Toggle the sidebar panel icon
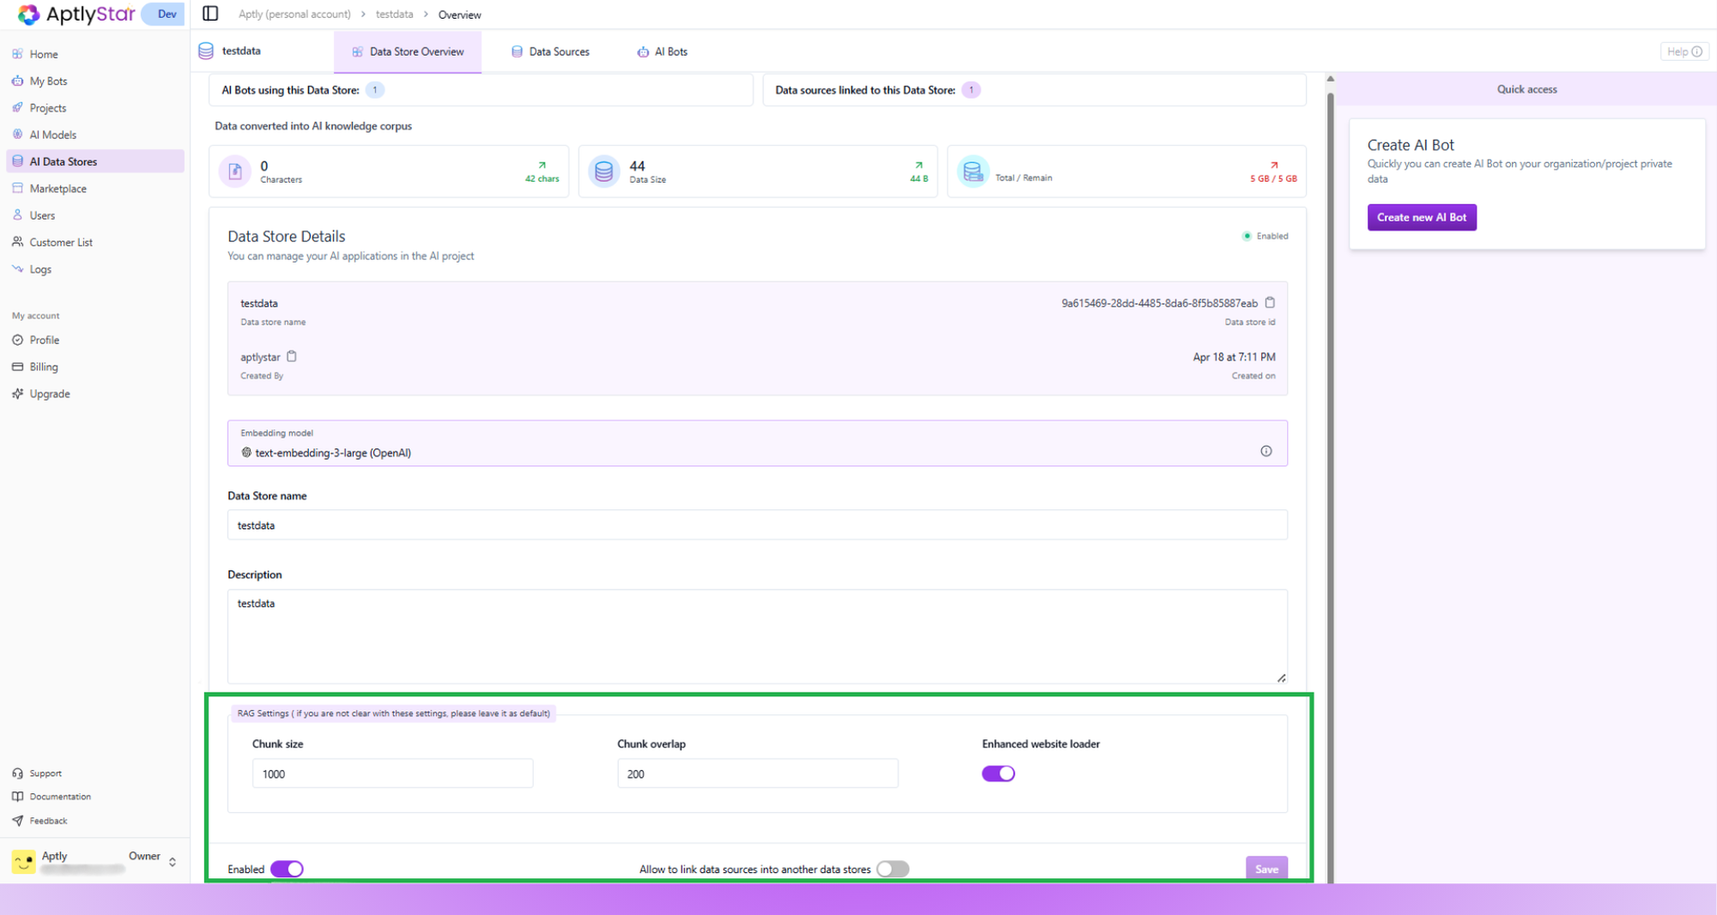The height and width of the screenshot is (915, 1717). (x=210, y=14)
